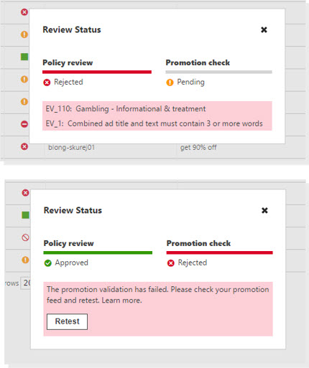Viewport: 309px width, 368px height.
Task: Click the orange Pending status icon
Action: pyautogui.click(x=170, y=82)
